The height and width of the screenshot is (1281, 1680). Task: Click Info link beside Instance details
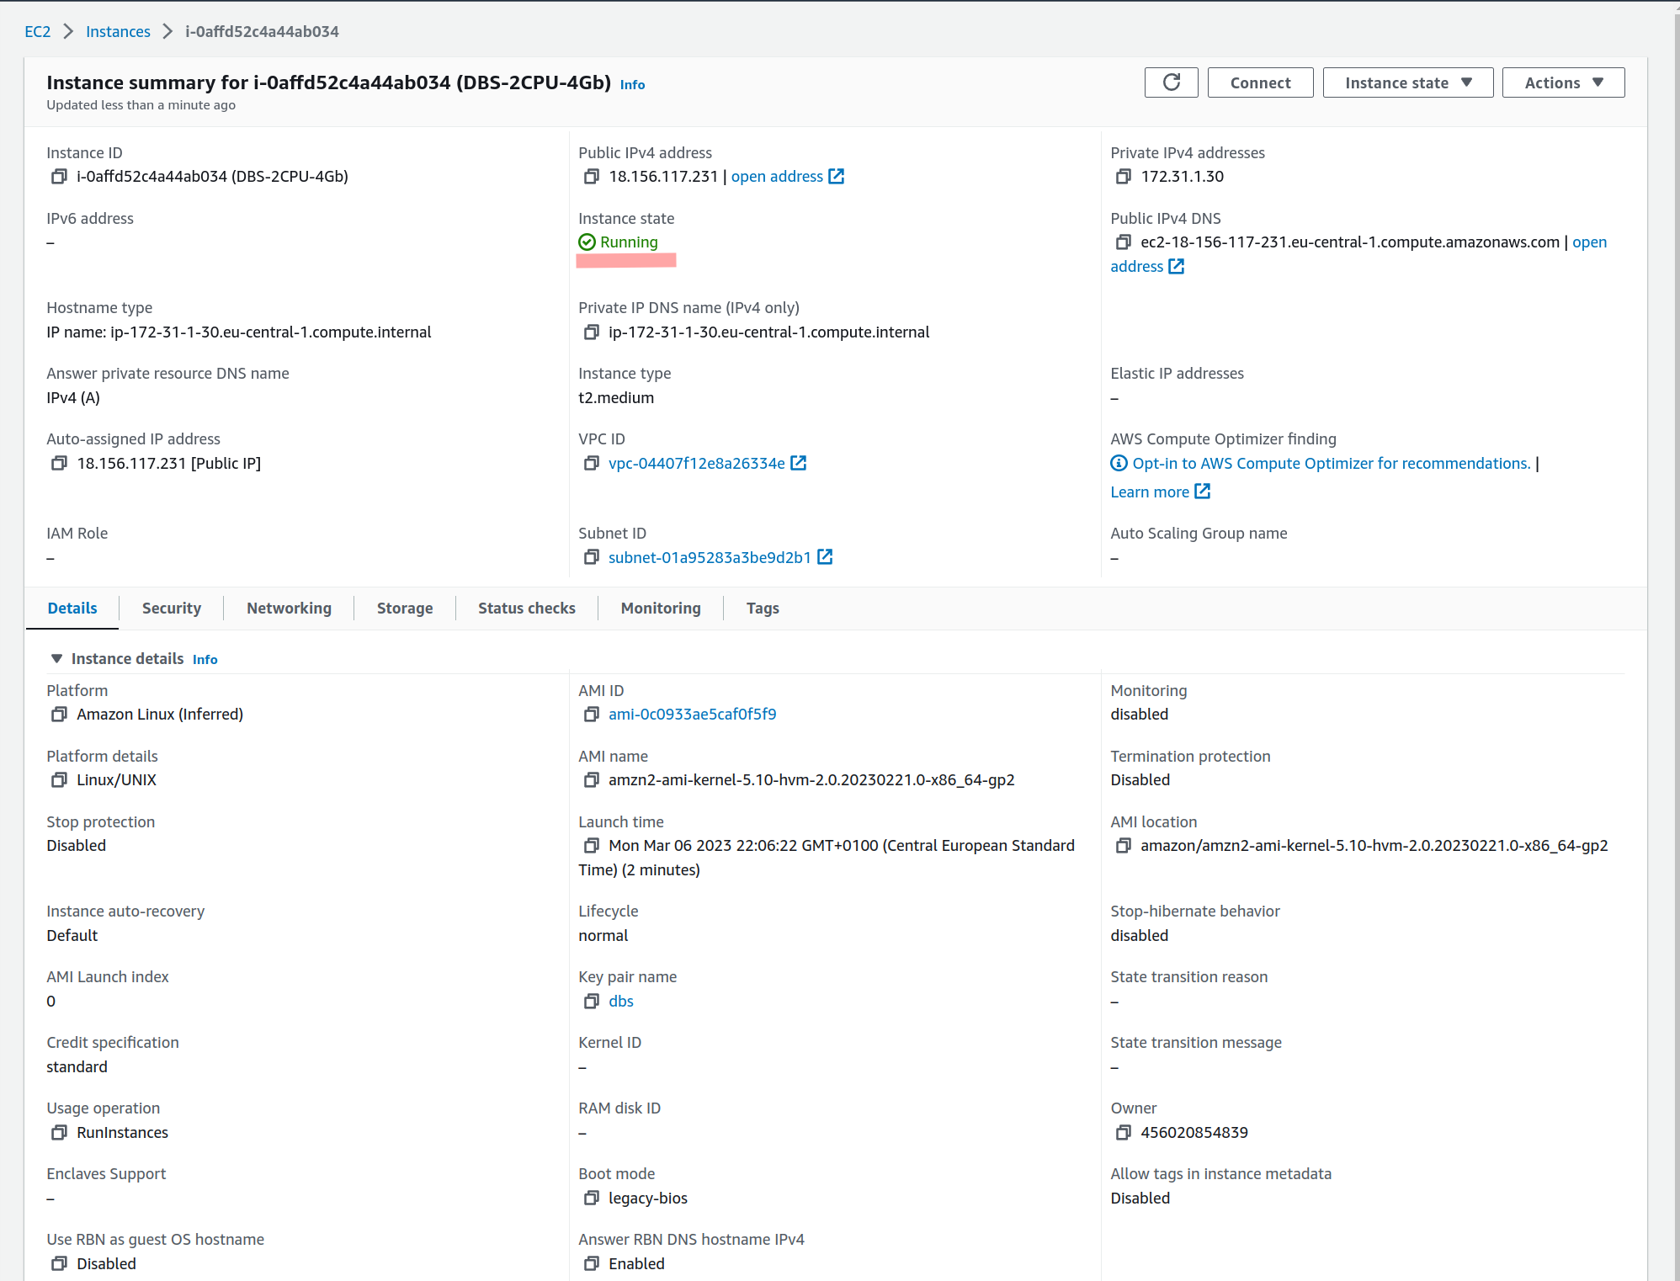click(205, 660)
